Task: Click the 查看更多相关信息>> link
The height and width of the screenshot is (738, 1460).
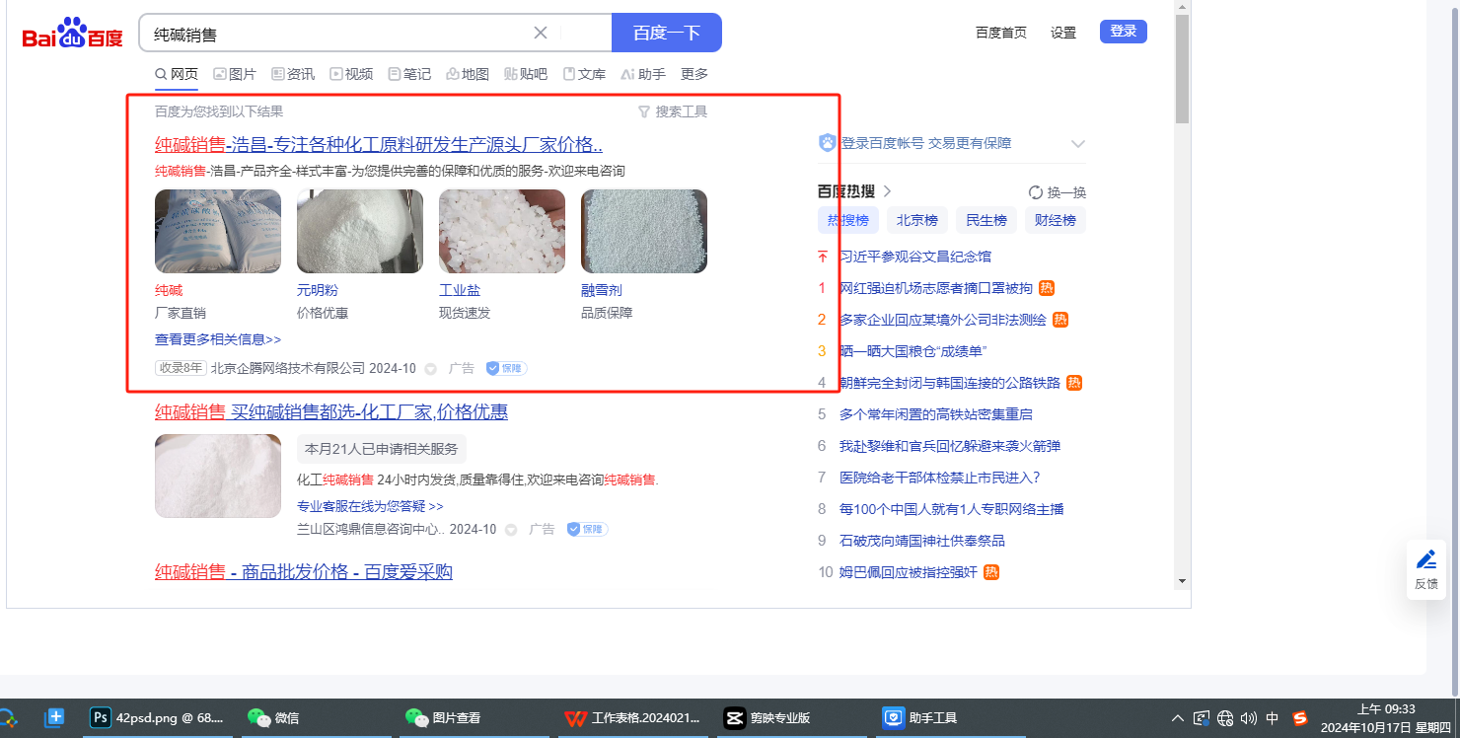Action: tap(218, 339)
